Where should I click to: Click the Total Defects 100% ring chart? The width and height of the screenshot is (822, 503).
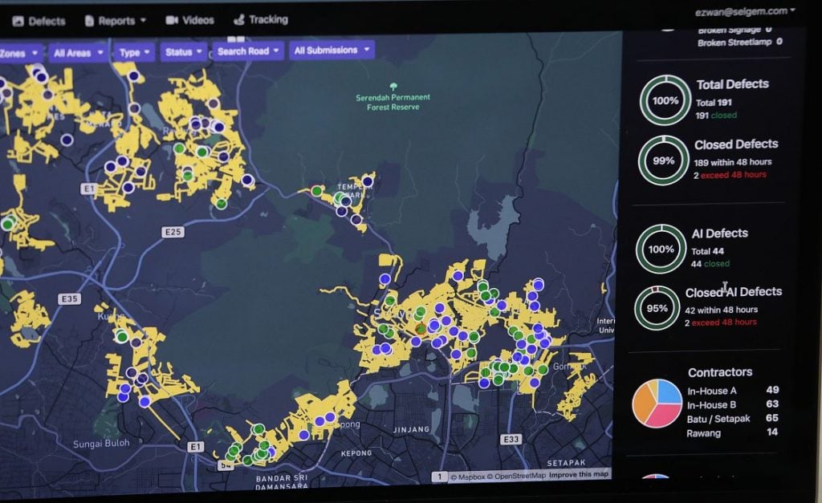click(665, 100)
